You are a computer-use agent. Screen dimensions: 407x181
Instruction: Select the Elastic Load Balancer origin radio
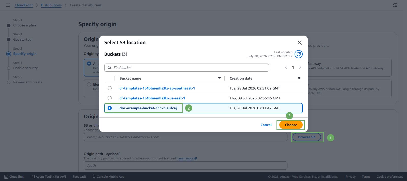(89, 84)
